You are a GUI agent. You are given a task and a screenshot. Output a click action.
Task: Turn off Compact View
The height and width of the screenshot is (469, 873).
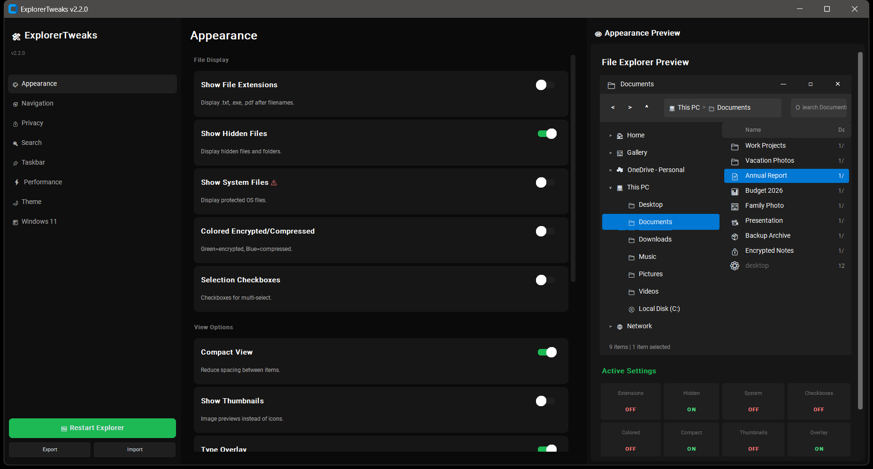click(x=546, y=352)
